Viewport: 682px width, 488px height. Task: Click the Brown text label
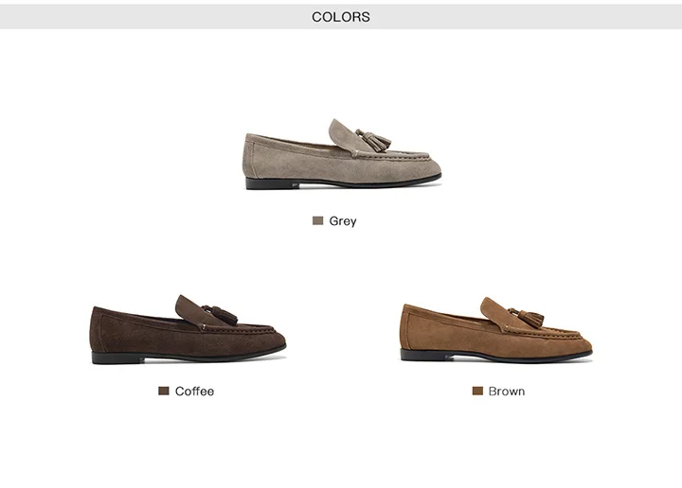point(507,392)
